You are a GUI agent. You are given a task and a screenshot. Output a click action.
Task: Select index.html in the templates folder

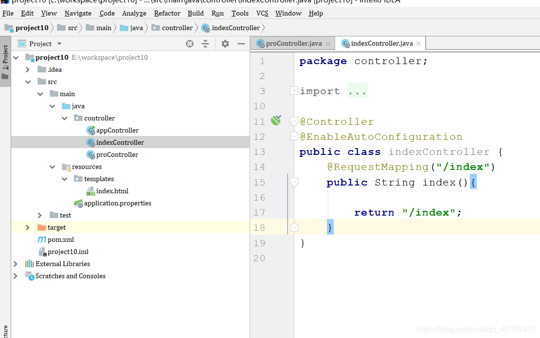pyautogui.click(x=112, y=191)
